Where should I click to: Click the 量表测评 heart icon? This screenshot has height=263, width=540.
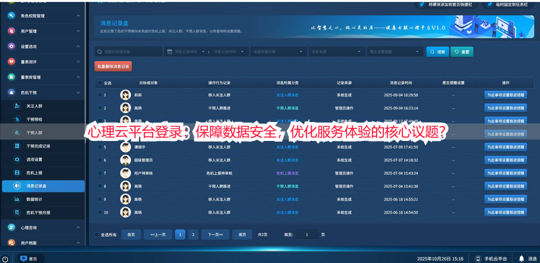11,62
